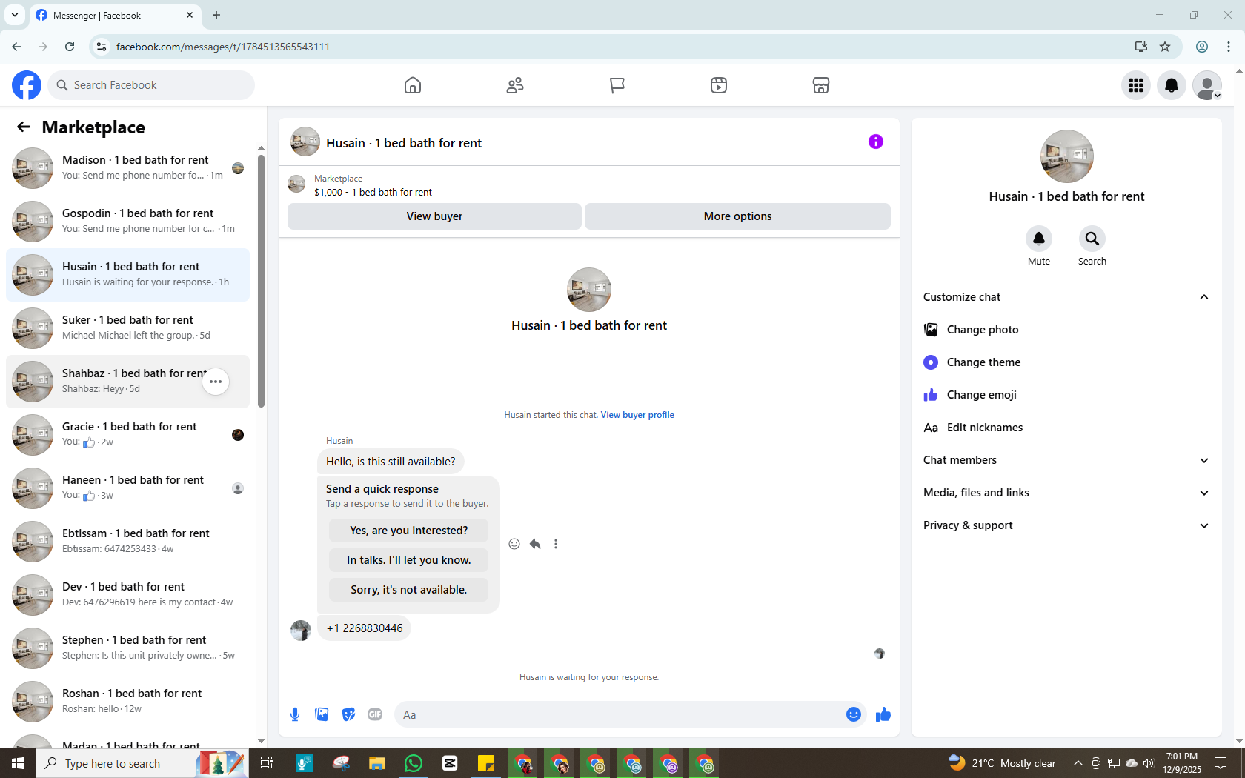Screen dimensions: 1245x778
Task: Click the Search Facebook field
Action: [151, 85]
